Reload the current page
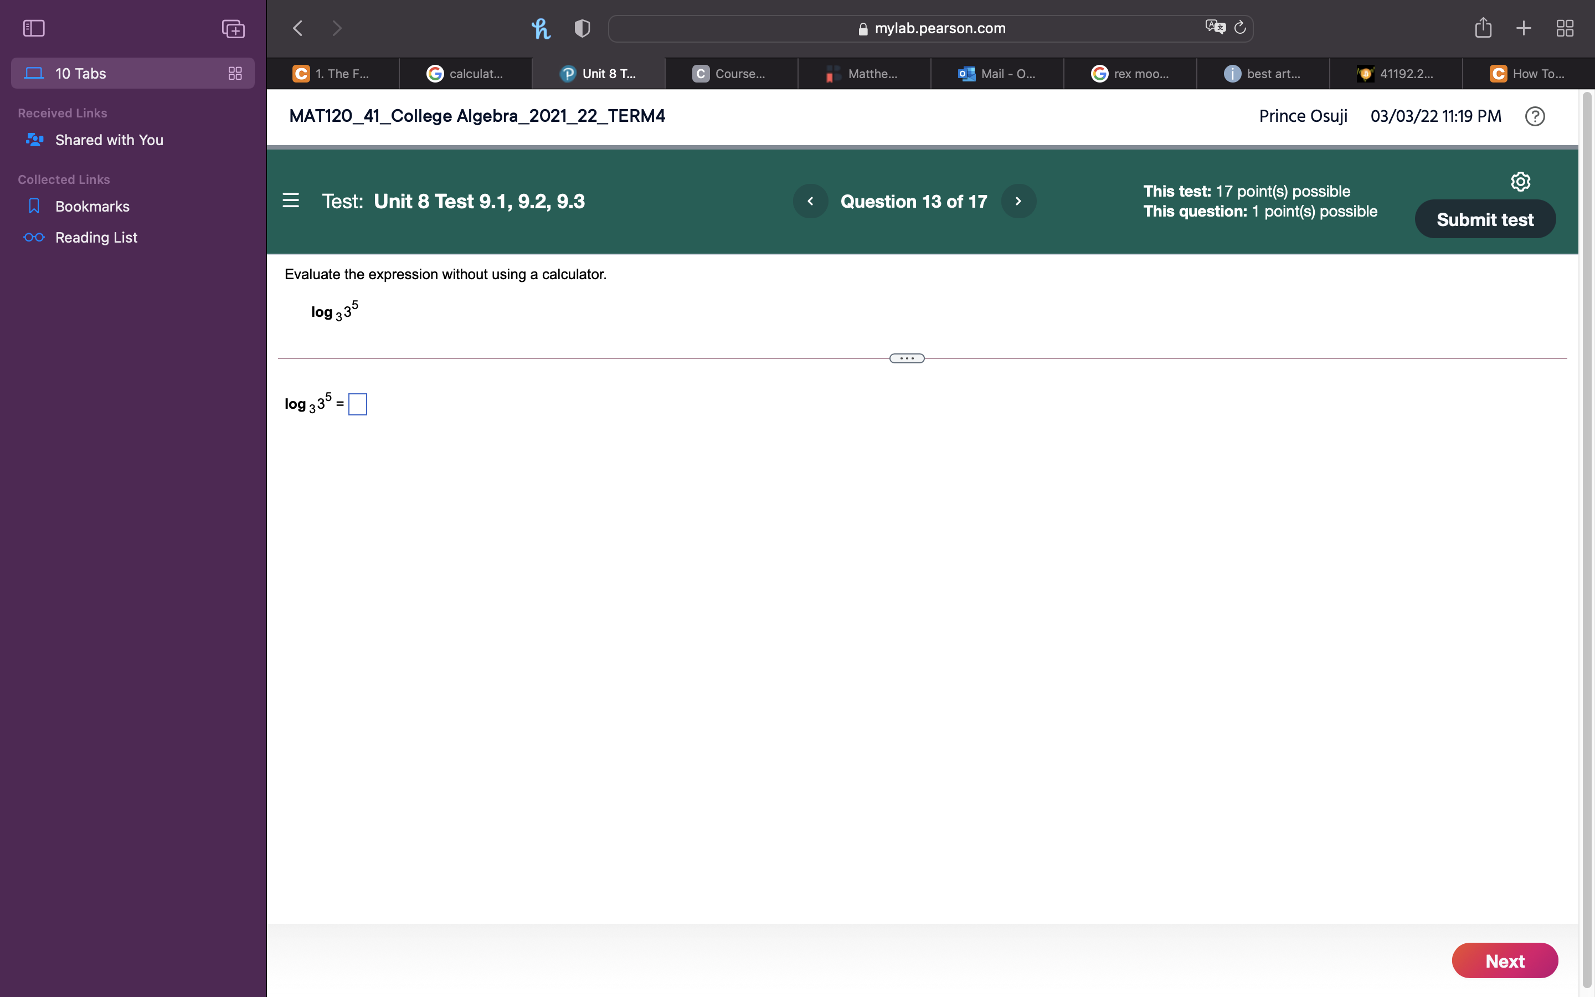This screenshot has height=997, width=1595. (x=1241, y=28)
